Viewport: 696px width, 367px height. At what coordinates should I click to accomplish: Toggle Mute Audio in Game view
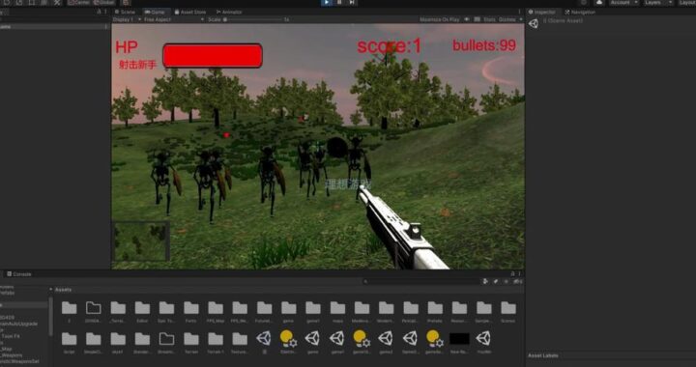467,19
